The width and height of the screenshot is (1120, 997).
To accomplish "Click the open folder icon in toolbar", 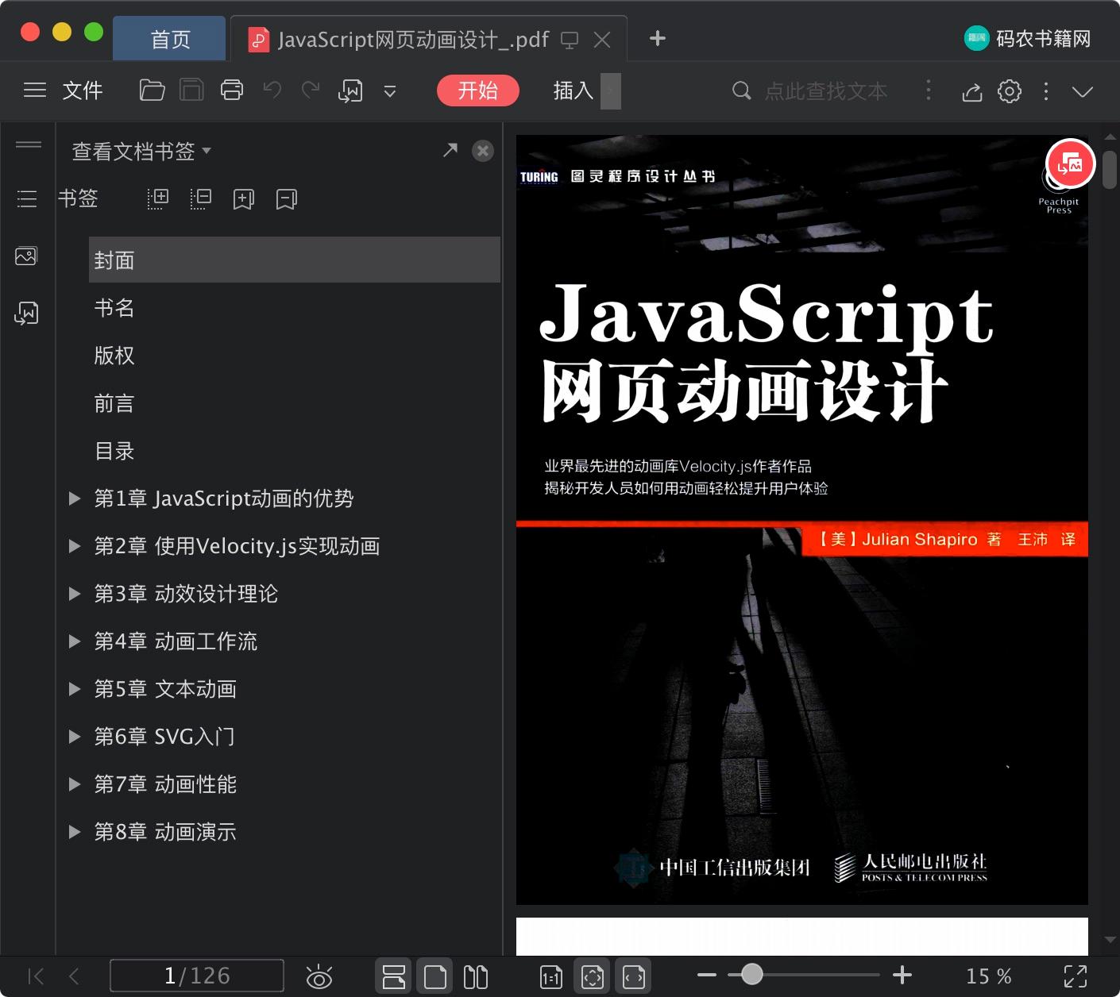I will pyautogui.click(x=152, y=90).
